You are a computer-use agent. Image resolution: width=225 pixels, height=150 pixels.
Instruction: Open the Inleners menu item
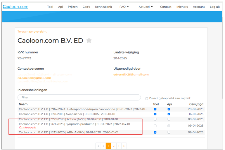(x=182, y=7)
